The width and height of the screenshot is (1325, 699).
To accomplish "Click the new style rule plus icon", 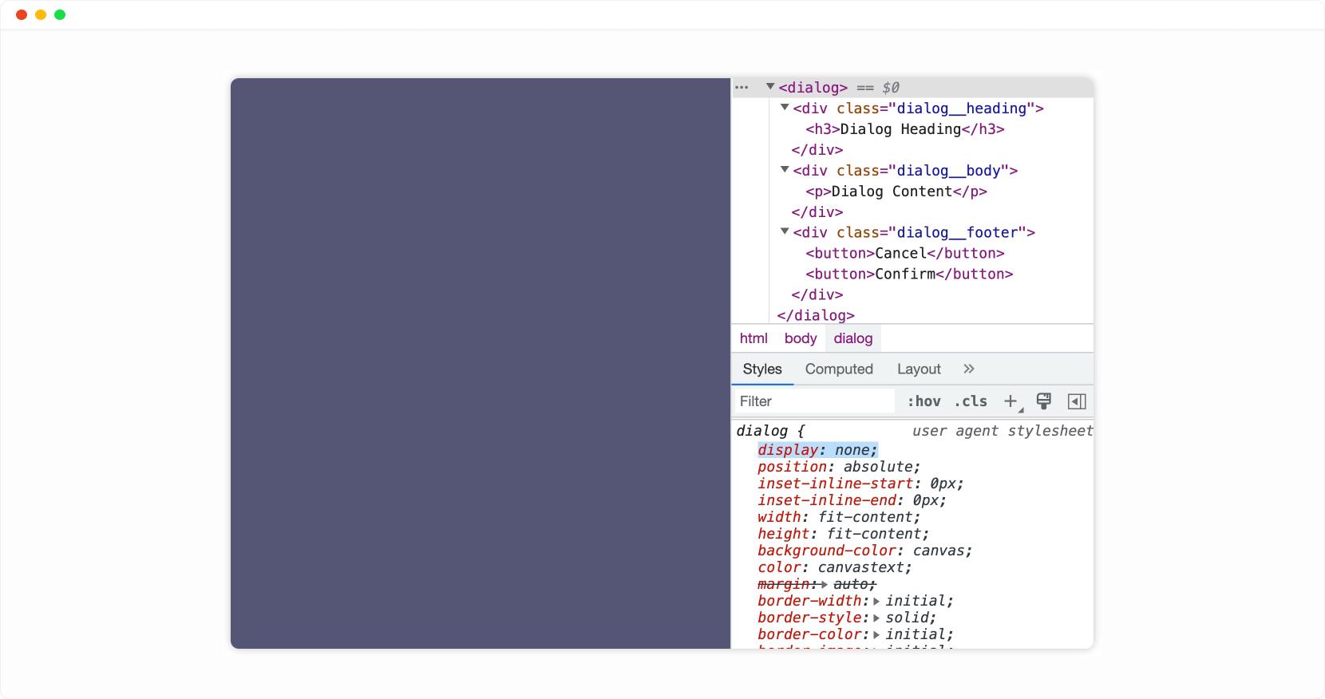I will coord(1011,401).
